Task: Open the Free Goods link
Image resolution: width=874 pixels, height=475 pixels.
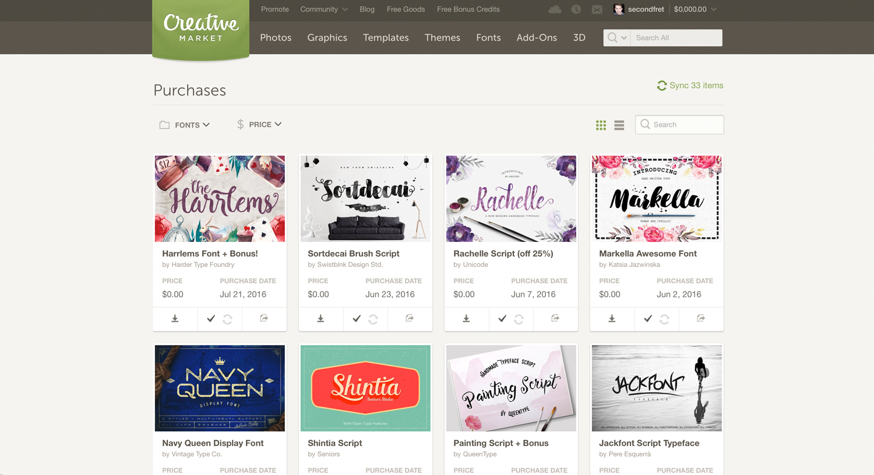Action: point(406,9)
